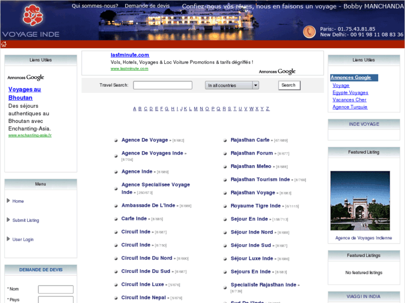Click the featured listing monument thumbnail

360,201
